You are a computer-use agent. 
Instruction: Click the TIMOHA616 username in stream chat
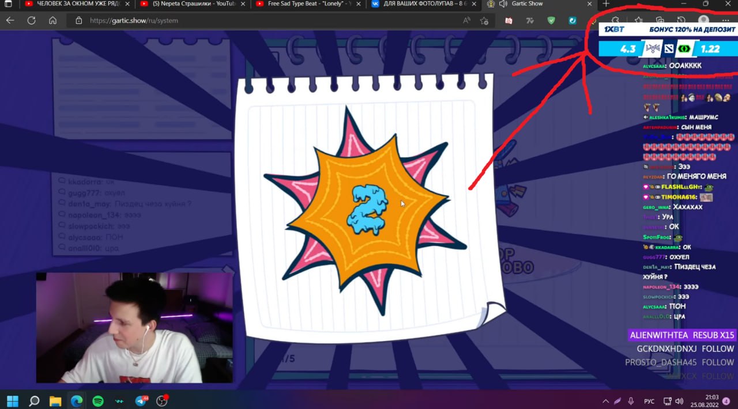point(679,197)
